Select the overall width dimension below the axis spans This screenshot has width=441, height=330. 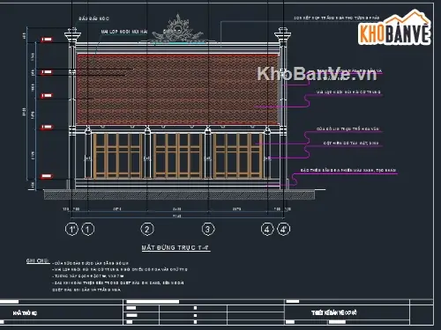[x=177, y=216]
